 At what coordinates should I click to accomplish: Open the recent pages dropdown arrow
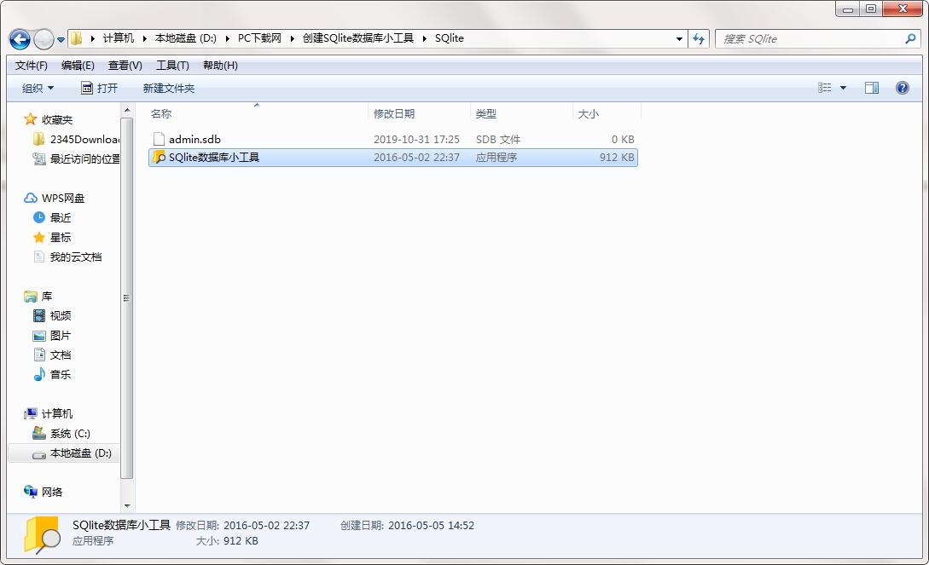pyautogui.click(x=61, y=40)
